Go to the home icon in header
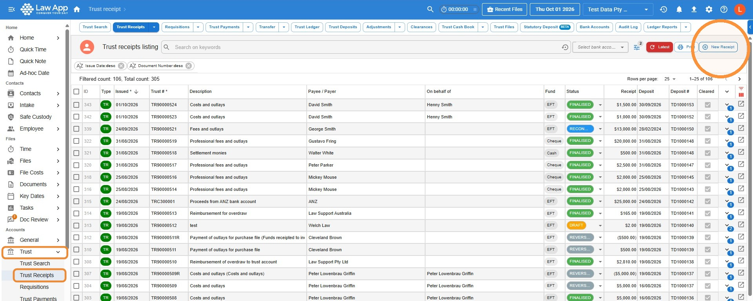 coord(77,9)
